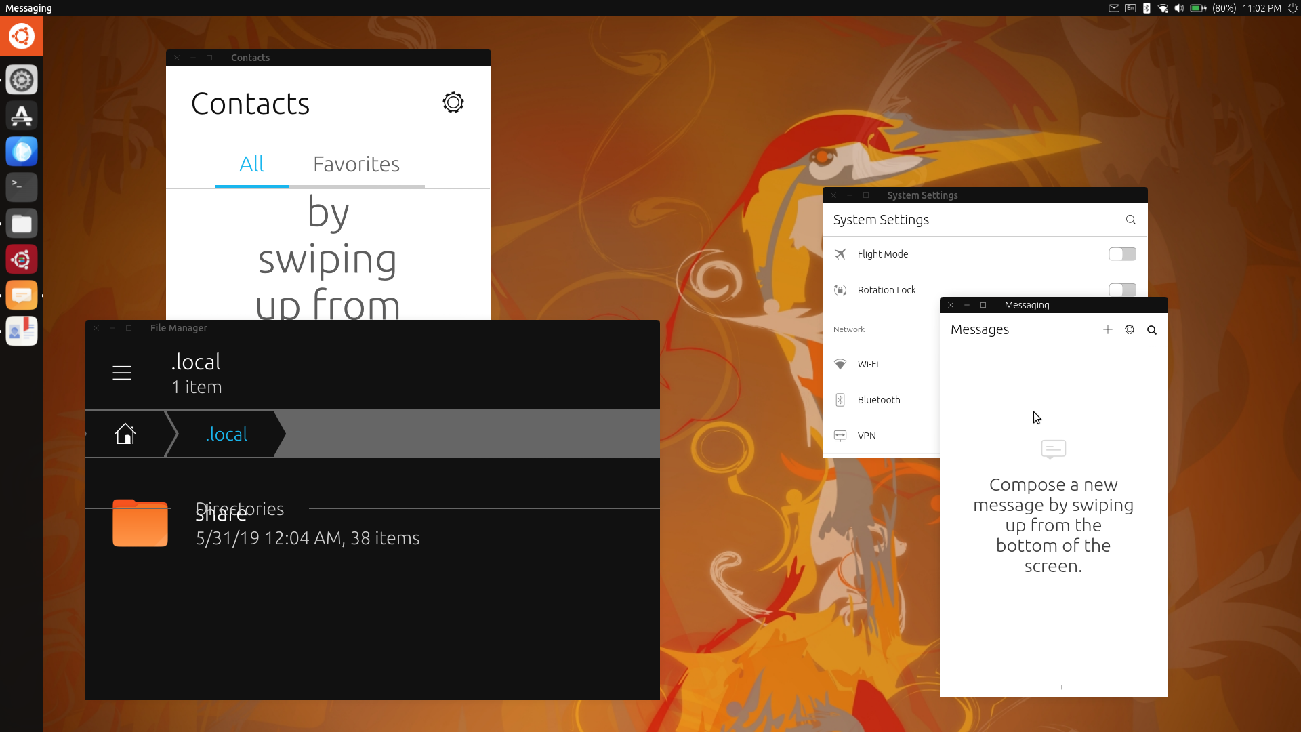This screenshot has height=732, width=1301.
Task: Disable Flight Mode toggle in System Settings
Action: tap(1121, 254)
